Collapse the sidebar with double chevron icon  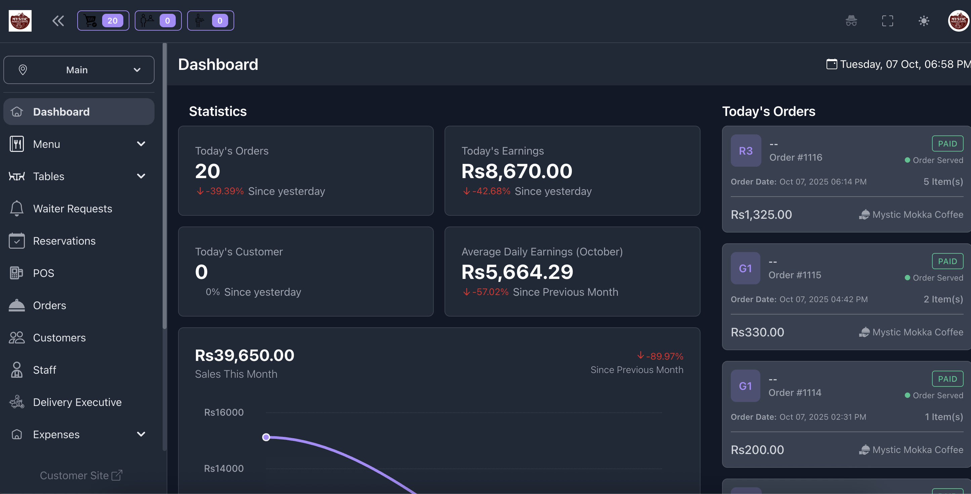tap(58, 21)
